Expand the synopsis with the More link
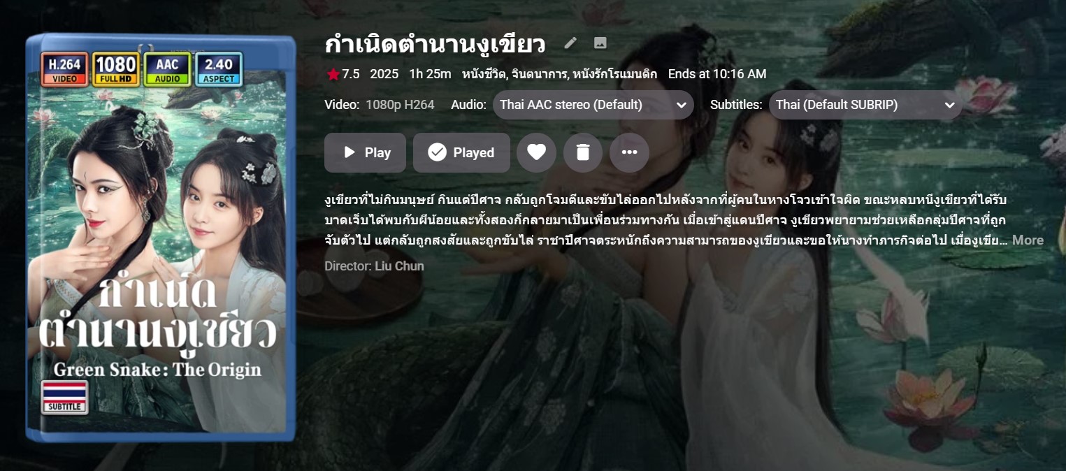Viewport: 1066px width, 471px height. coord(1028,240)
